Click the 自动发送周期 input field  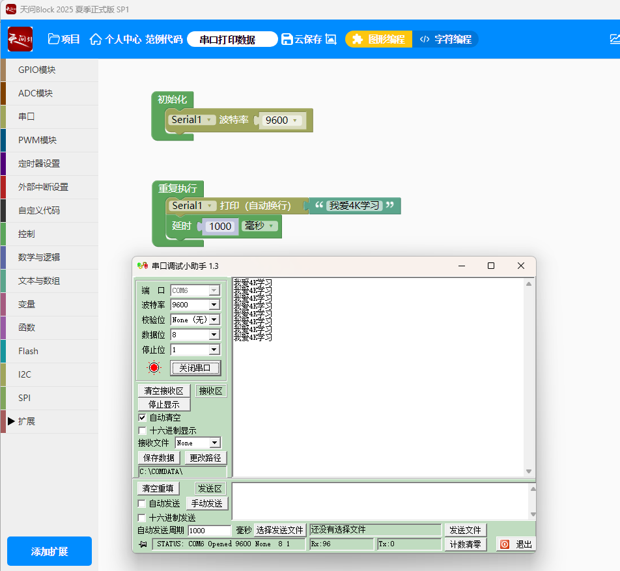click(209, 531)
